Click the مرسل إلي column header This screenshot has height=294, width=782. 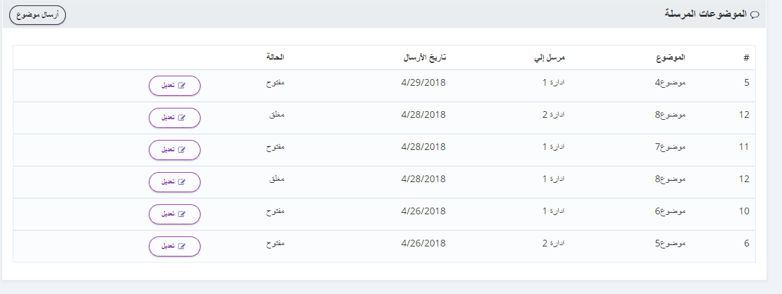point(553,58)
